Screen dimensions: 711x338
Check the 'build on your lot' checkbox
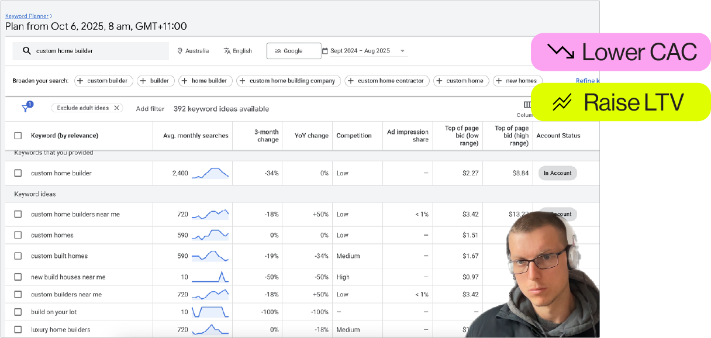click(x=18, y=312)
